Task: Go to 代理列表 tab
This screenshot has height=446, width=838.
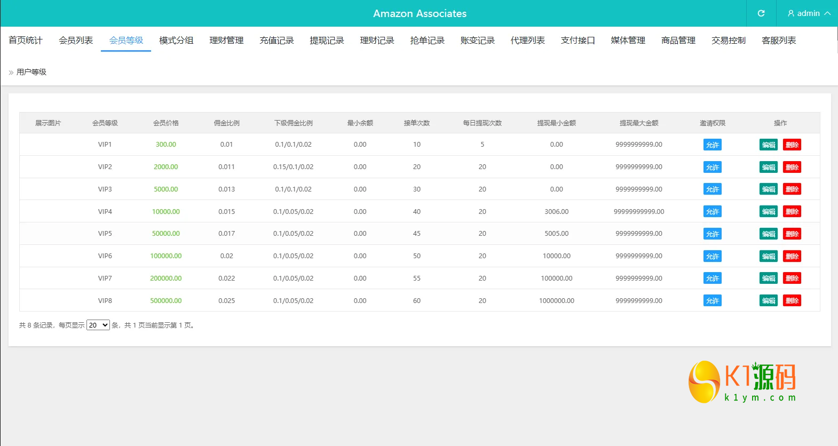Action: tap(527, 41)
